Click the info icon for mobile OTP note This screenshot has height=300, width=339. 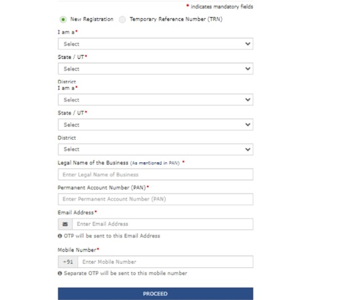click(x=60, y=274)
